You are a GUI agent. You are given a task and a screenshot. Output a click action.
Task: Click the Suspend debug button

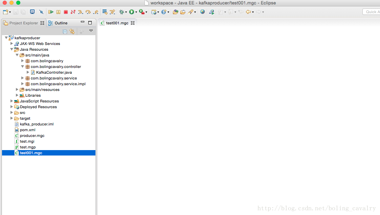(59, 12)
